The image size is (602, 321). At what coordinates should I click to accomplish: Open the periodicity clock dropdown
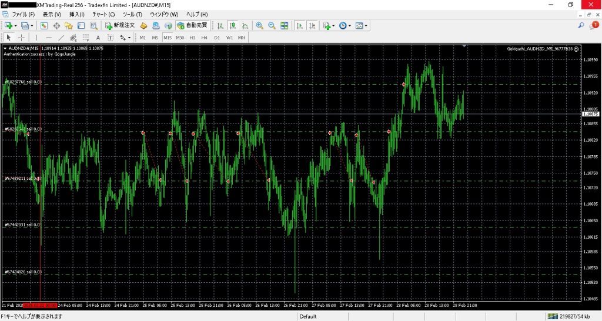[x=345, y=25]
